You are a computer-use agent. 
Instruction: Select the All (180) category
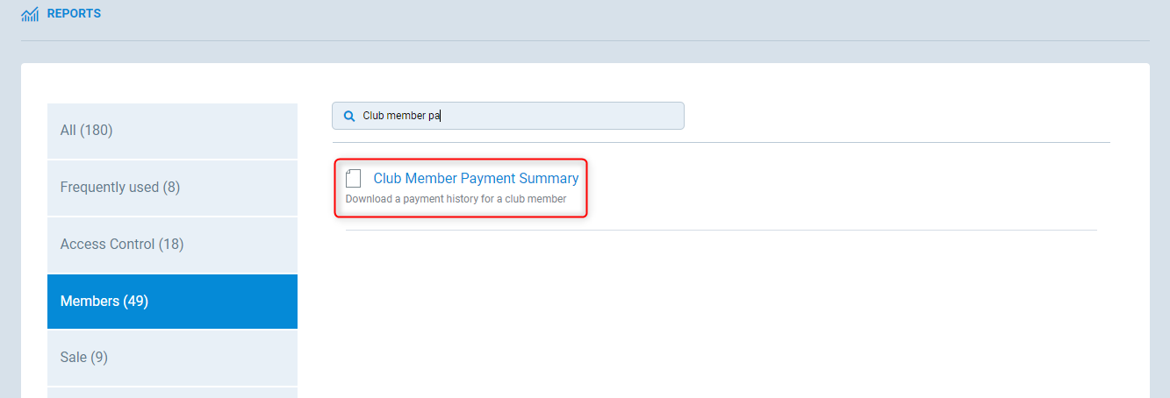click(x=172, y=131)
